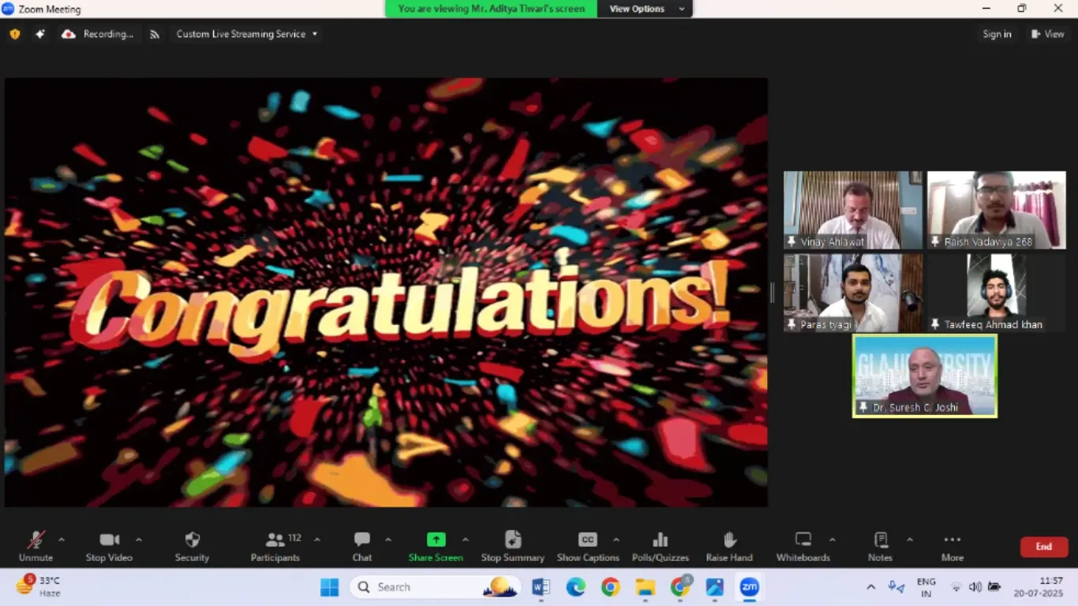Click the Raise Hand icon
This screenshot has width=1078, height=606.
click(729, 541)
